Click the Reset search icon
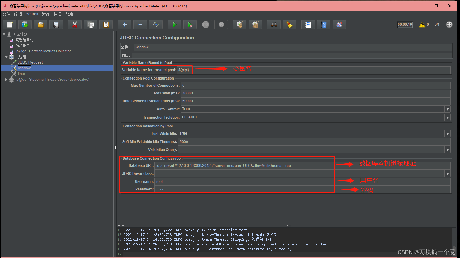 click(x=290, y=25)
